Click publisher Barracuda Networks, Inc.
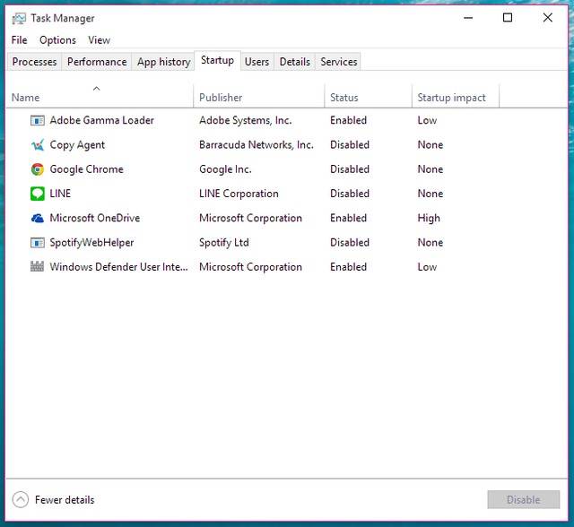The image size is (574, 527). coord(257,145)
